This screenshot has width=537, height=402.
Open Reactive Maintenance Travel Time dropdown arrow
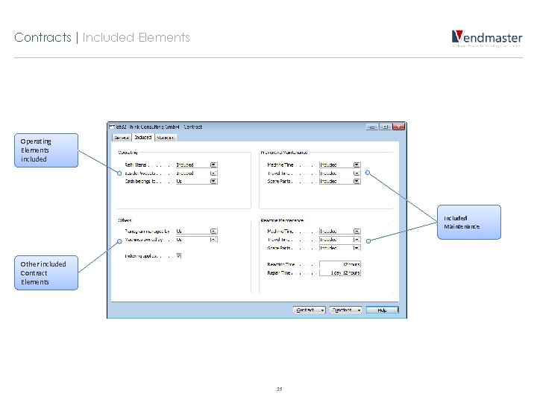pyautogui.click(x=357, y=239)
